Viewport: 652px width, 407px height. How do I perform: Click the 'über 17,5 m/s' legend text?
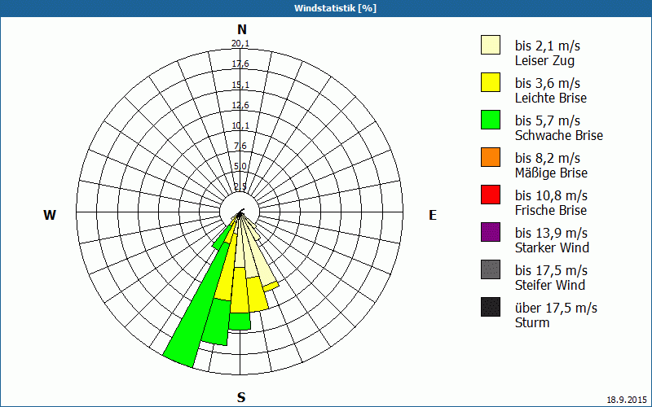click(557, 308)
